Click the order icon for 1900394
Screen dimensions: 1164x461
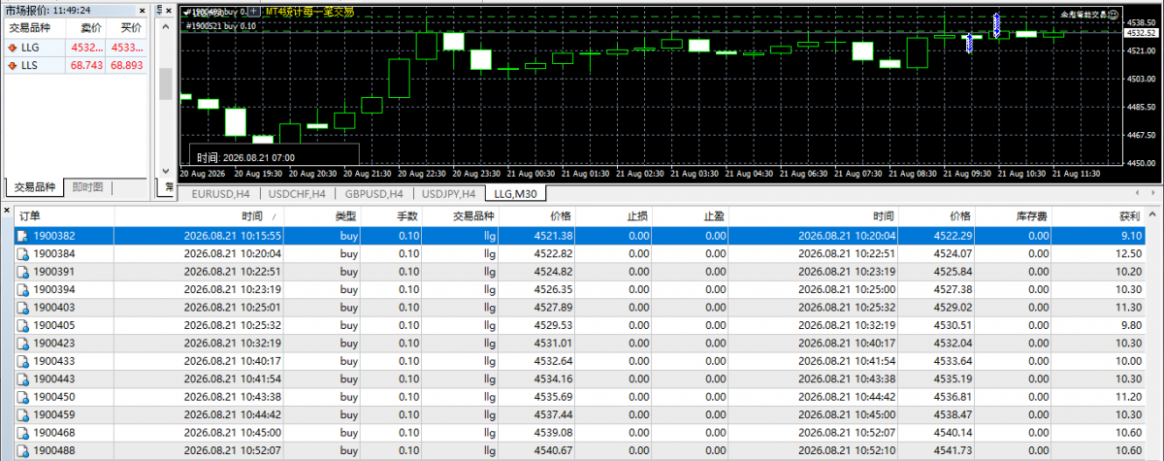[23, 289]
